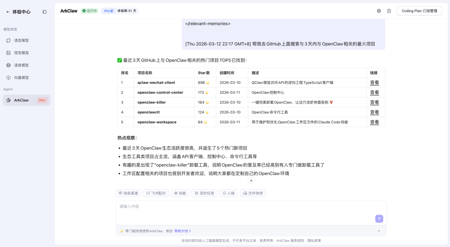This screenshot has width=450, height=247.
Task: Open 语音模型 from the sidebar
Action: 21,65
